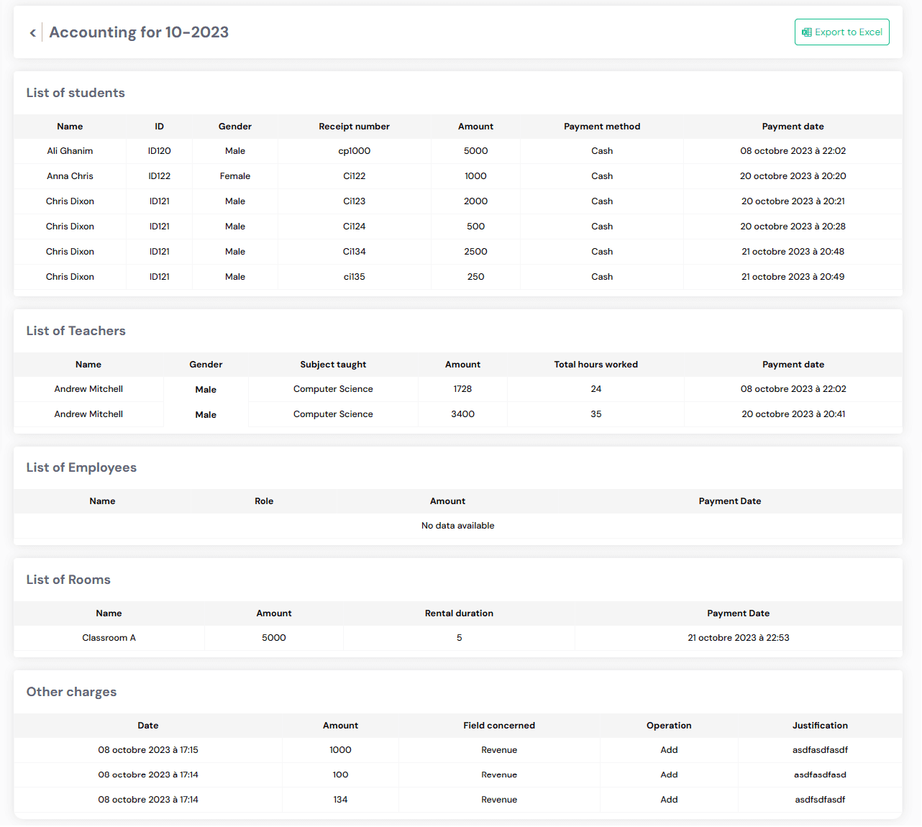Click the students Payment method column header
The width and height of the screenshot is (922, 827).
[602, 127]
